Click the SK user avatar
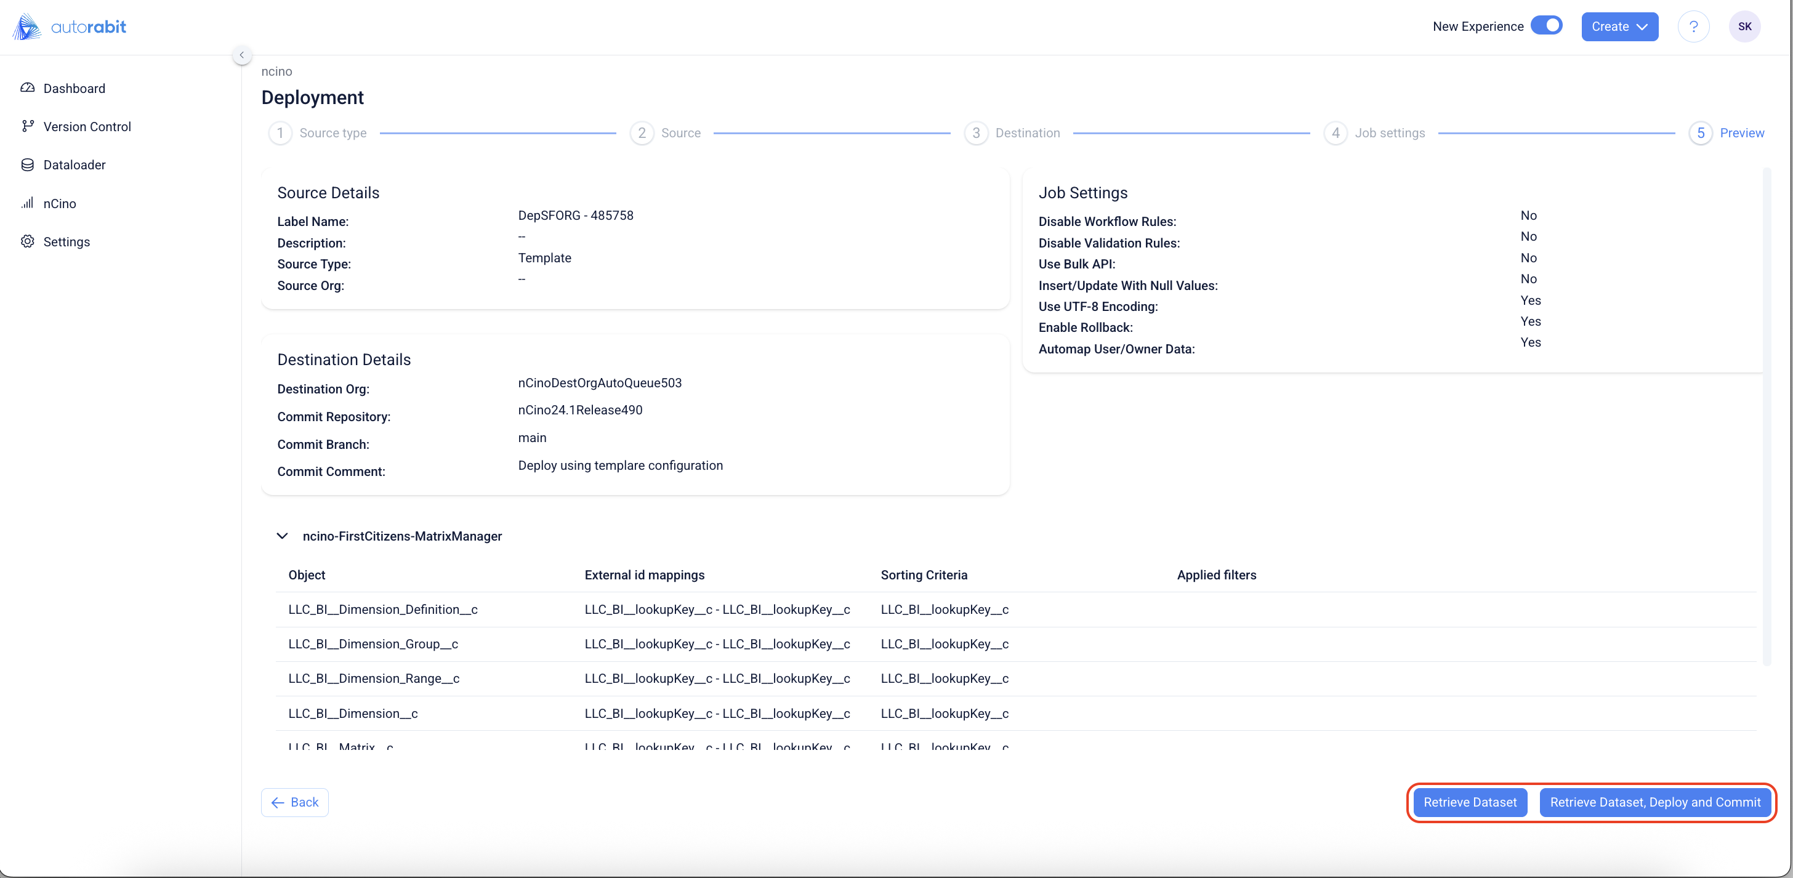 point(1744,26)
